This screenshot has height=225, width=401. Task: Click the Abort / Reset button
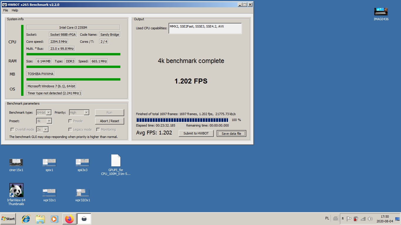(109, 121)
